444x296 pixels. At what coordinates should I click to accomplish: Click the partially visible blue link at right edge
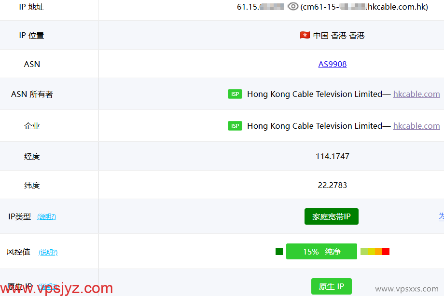pyautogui.click(x=442, y=216)
